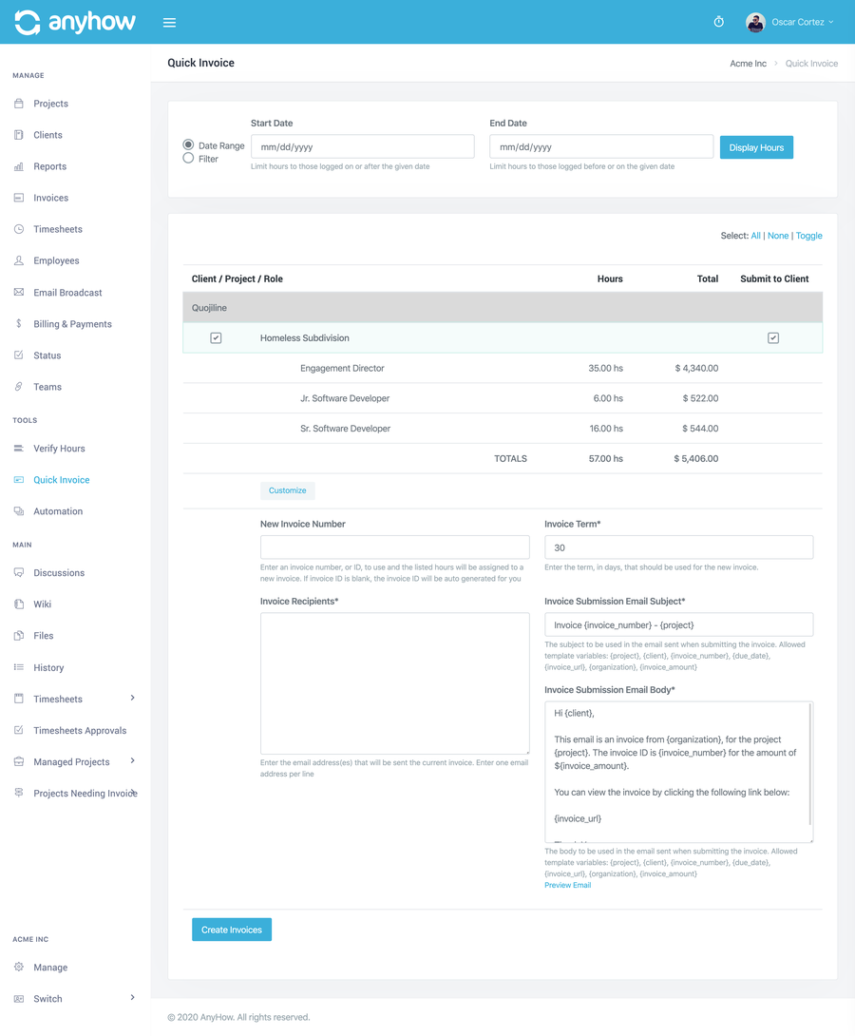Click the Employees person icon
Screen dimensions: 855x1036
(18, 260)
